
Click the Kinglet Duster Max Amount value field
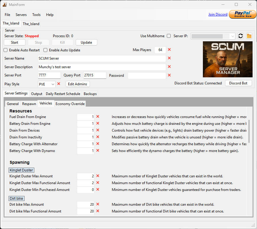(85, 176)
